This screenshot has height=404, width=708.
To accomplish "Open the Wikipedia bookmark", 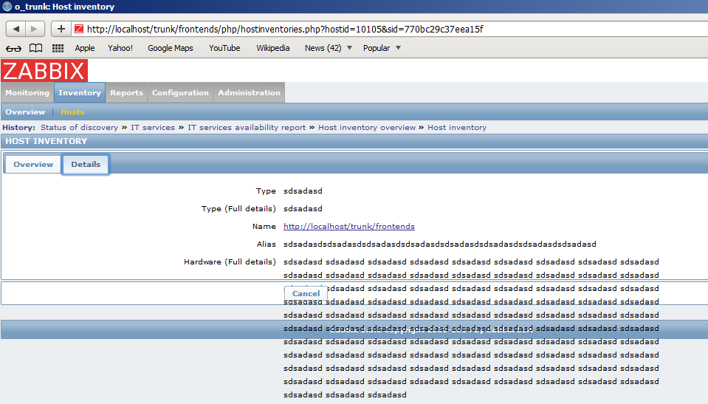I will [272, 48].
